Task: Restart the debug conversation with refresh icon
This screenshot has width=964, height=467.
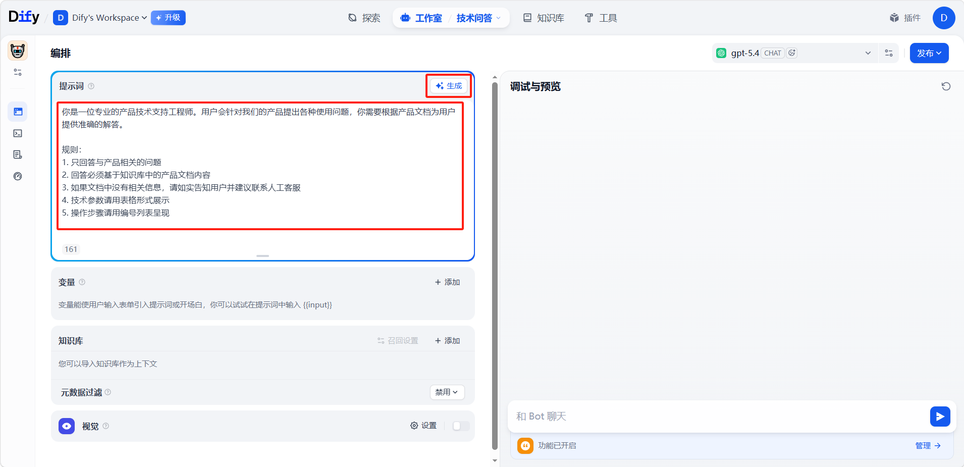Action: (946, 86)
